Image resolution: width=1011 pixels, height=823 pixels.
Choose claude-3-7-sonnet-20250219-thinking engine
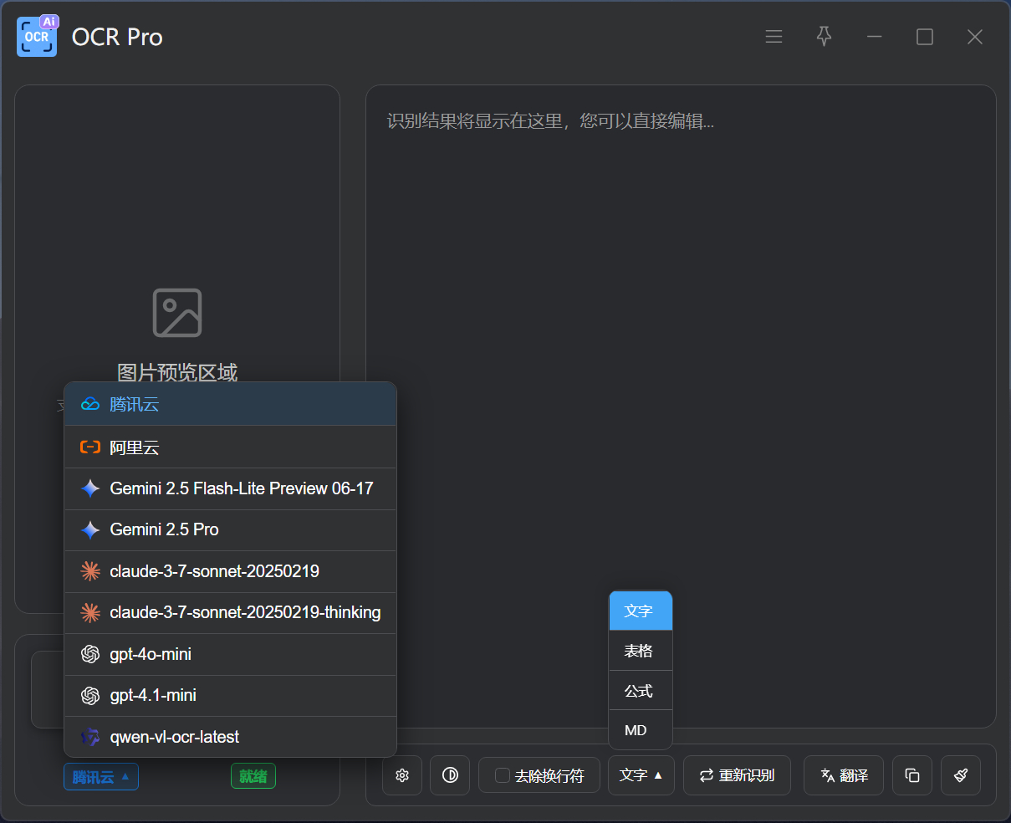pyautogui.click(x=230, y=612)
